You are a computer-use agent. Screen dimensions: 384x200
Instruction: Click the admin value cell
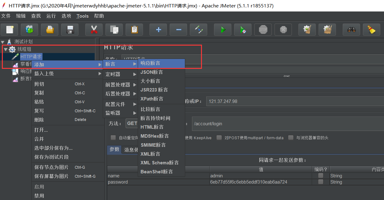(x=261, y=176)
